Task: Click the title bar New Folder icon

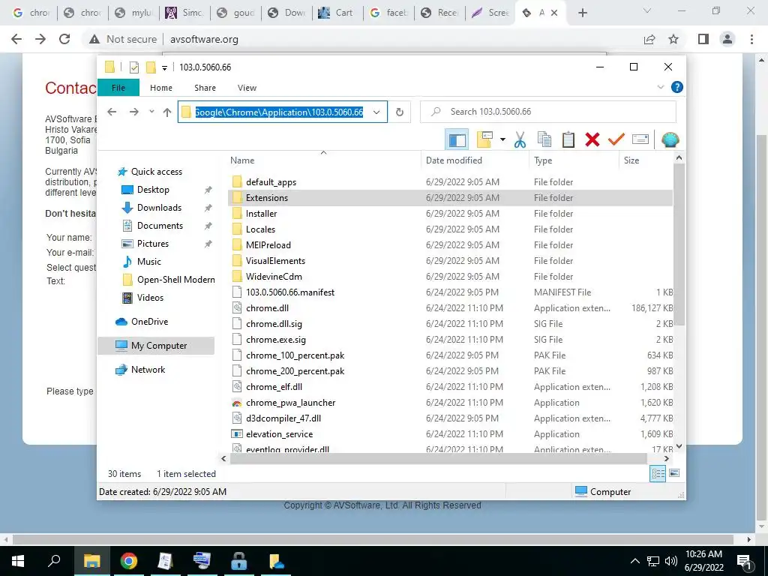Action: pos(151,67)
